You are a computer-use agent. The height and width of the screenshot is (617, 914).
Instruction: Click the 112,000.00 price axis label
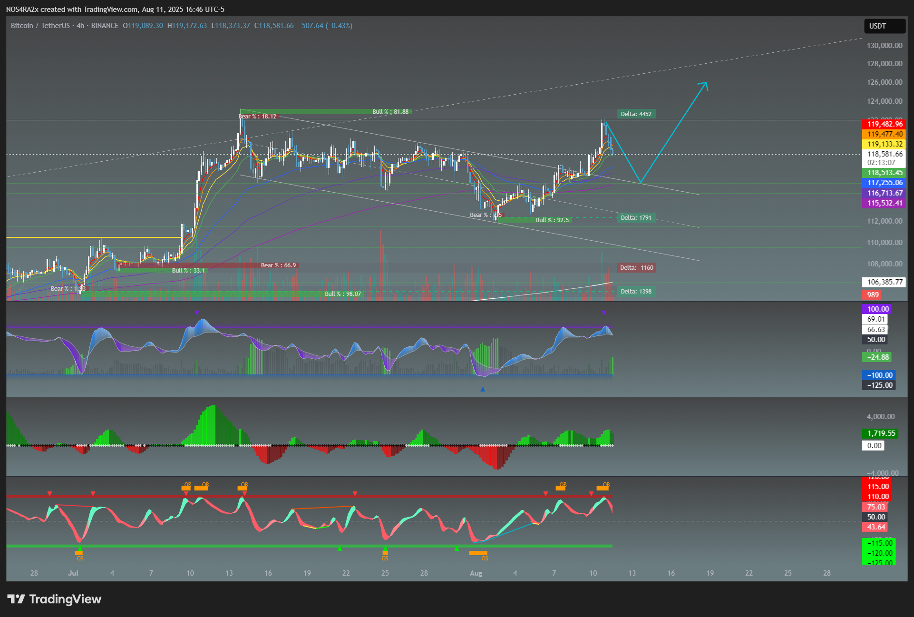(885, 221)
